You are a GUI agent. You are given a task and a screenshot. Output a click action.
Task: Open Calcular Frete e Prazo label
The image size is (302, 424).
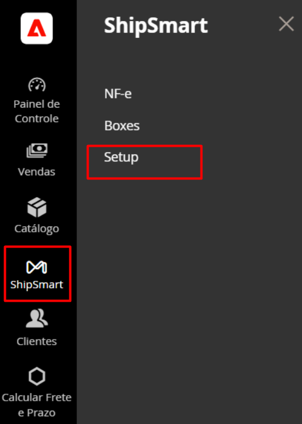tap(37, 405)
